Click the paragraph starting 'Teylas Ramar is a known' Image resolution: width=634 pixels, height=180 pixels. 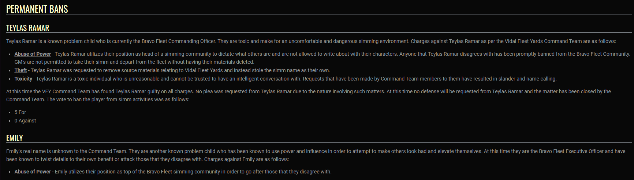pos(311,41)
